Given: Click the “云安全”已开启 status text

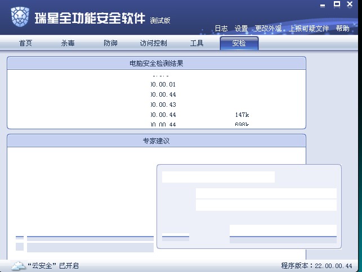Looking at the screenshot, I should [x=53, y=266].
